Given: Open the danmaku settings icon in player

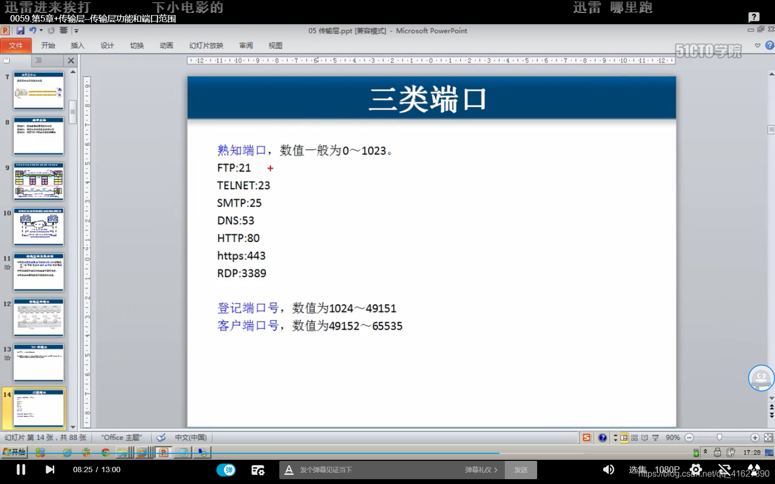Looking at the screenshot, I should coord(258,469).
